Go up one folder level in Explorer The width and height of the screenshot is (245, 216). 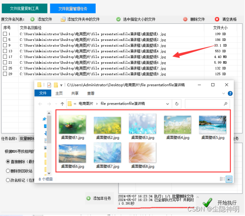click(62, 104)
